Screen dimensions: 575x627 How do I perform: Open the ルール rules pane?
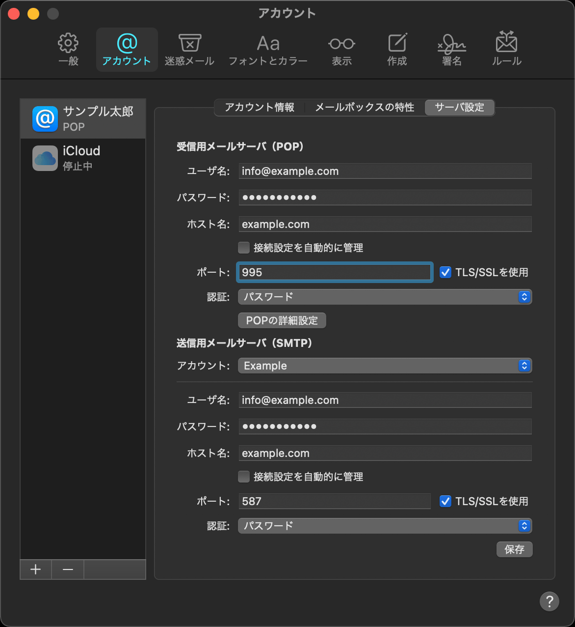pyautogui.click(x=506, y=50)
